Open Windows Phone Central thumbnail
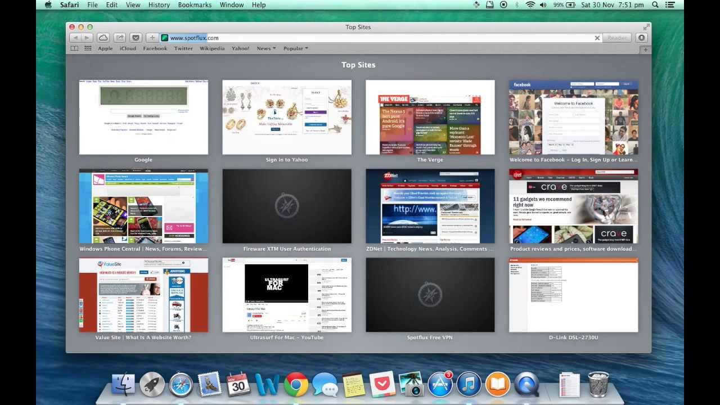The width and height of the screenshot is (720, 405). click(x=143, y=206)
